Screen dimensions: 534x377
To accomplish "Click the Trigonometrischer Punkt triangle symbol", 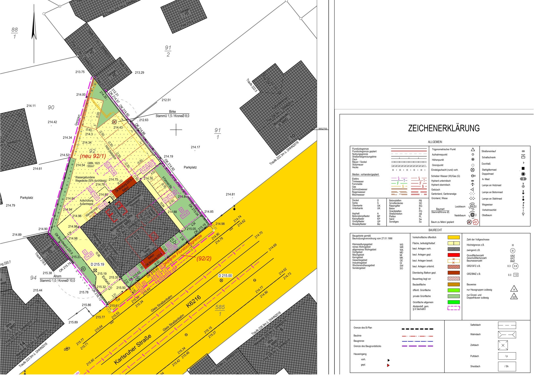I will click(x=473, y=149).
